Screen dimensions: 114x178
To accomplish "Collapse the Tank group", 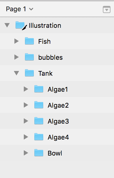I will [x=16, y=73].
